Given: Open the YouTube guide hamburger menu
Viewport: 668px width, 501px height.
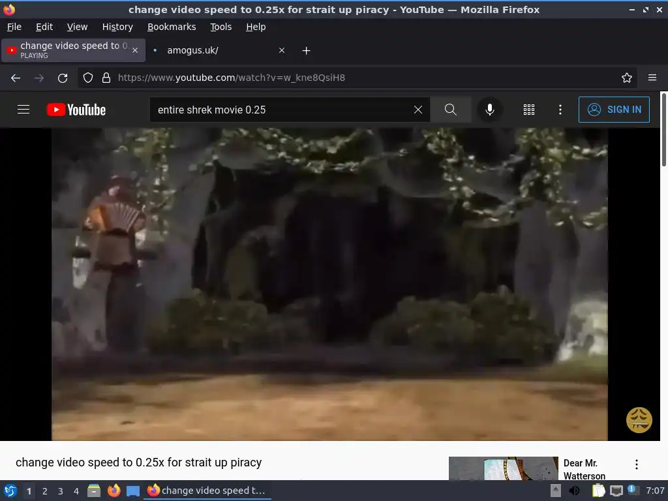Looking at the screenshot, I should click(x=23, y=110).
